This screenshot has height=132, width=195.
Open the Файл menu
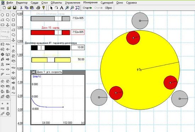coord(10,2)
